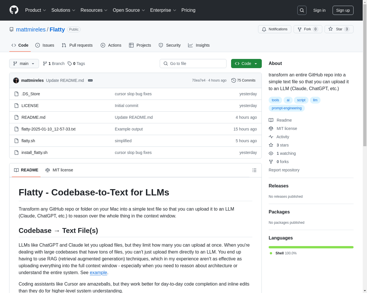Open the GitHub homepage logo
The width and height of the screenshot is (367, 293).
14,10
